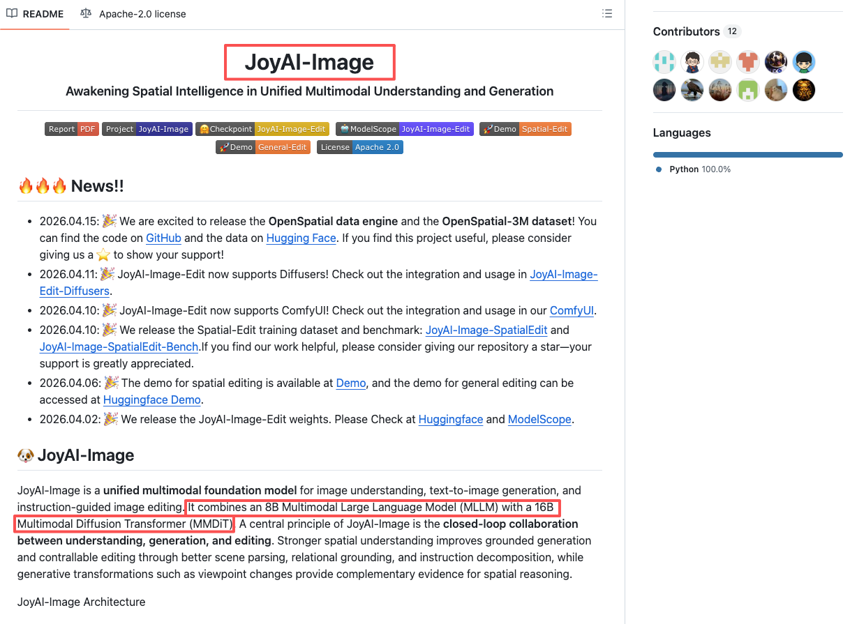Open golden mask contributor avatar
Image resolution: width=850 pixels, height=624 pixels.
804,90
